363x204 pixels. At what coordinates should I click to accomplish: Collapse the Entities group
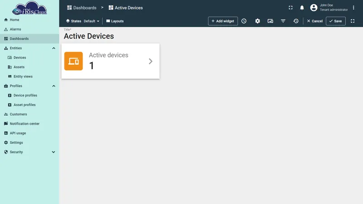pos(54,48)
